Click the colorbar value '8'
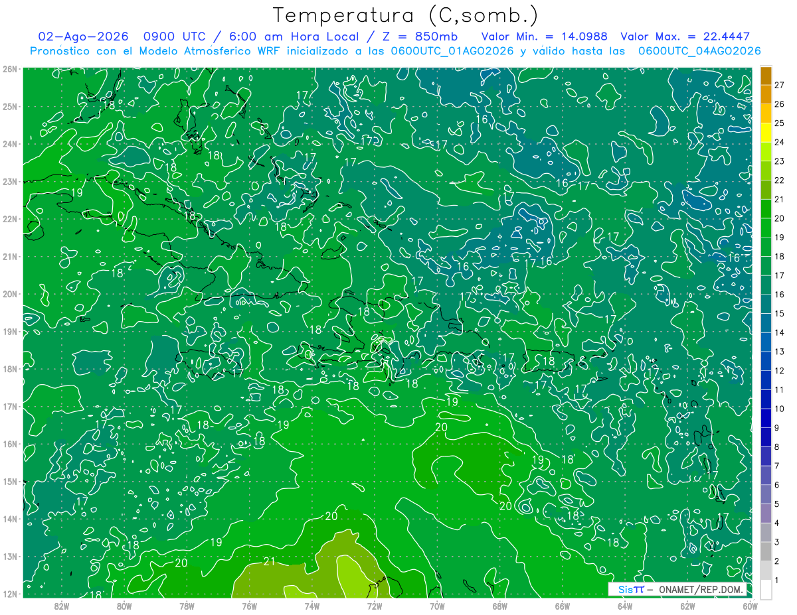The width and height of the screenshot is (797, 615). pyautogui.click(x=778, y=446)
